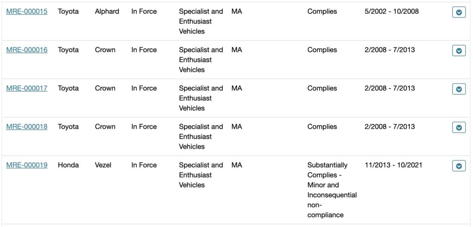Expand the dropdown arrow for MRE-000018

[x=459, y=127]
